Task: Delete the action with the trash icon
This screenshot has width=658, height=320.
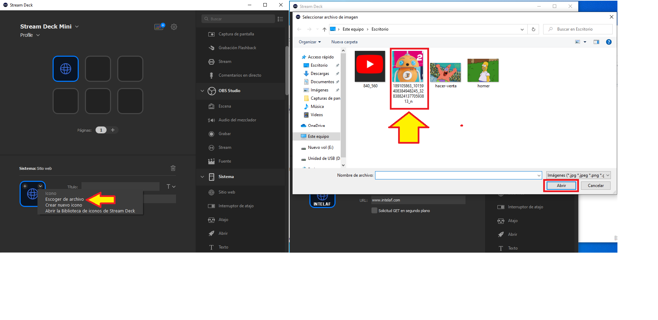Action: (173, 168)
